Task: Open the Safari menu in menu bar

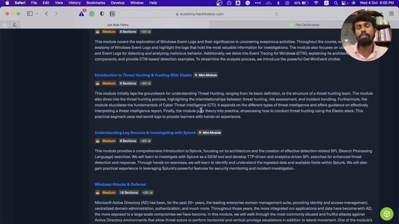Action: pyautogui.click(x=20, y=3)
